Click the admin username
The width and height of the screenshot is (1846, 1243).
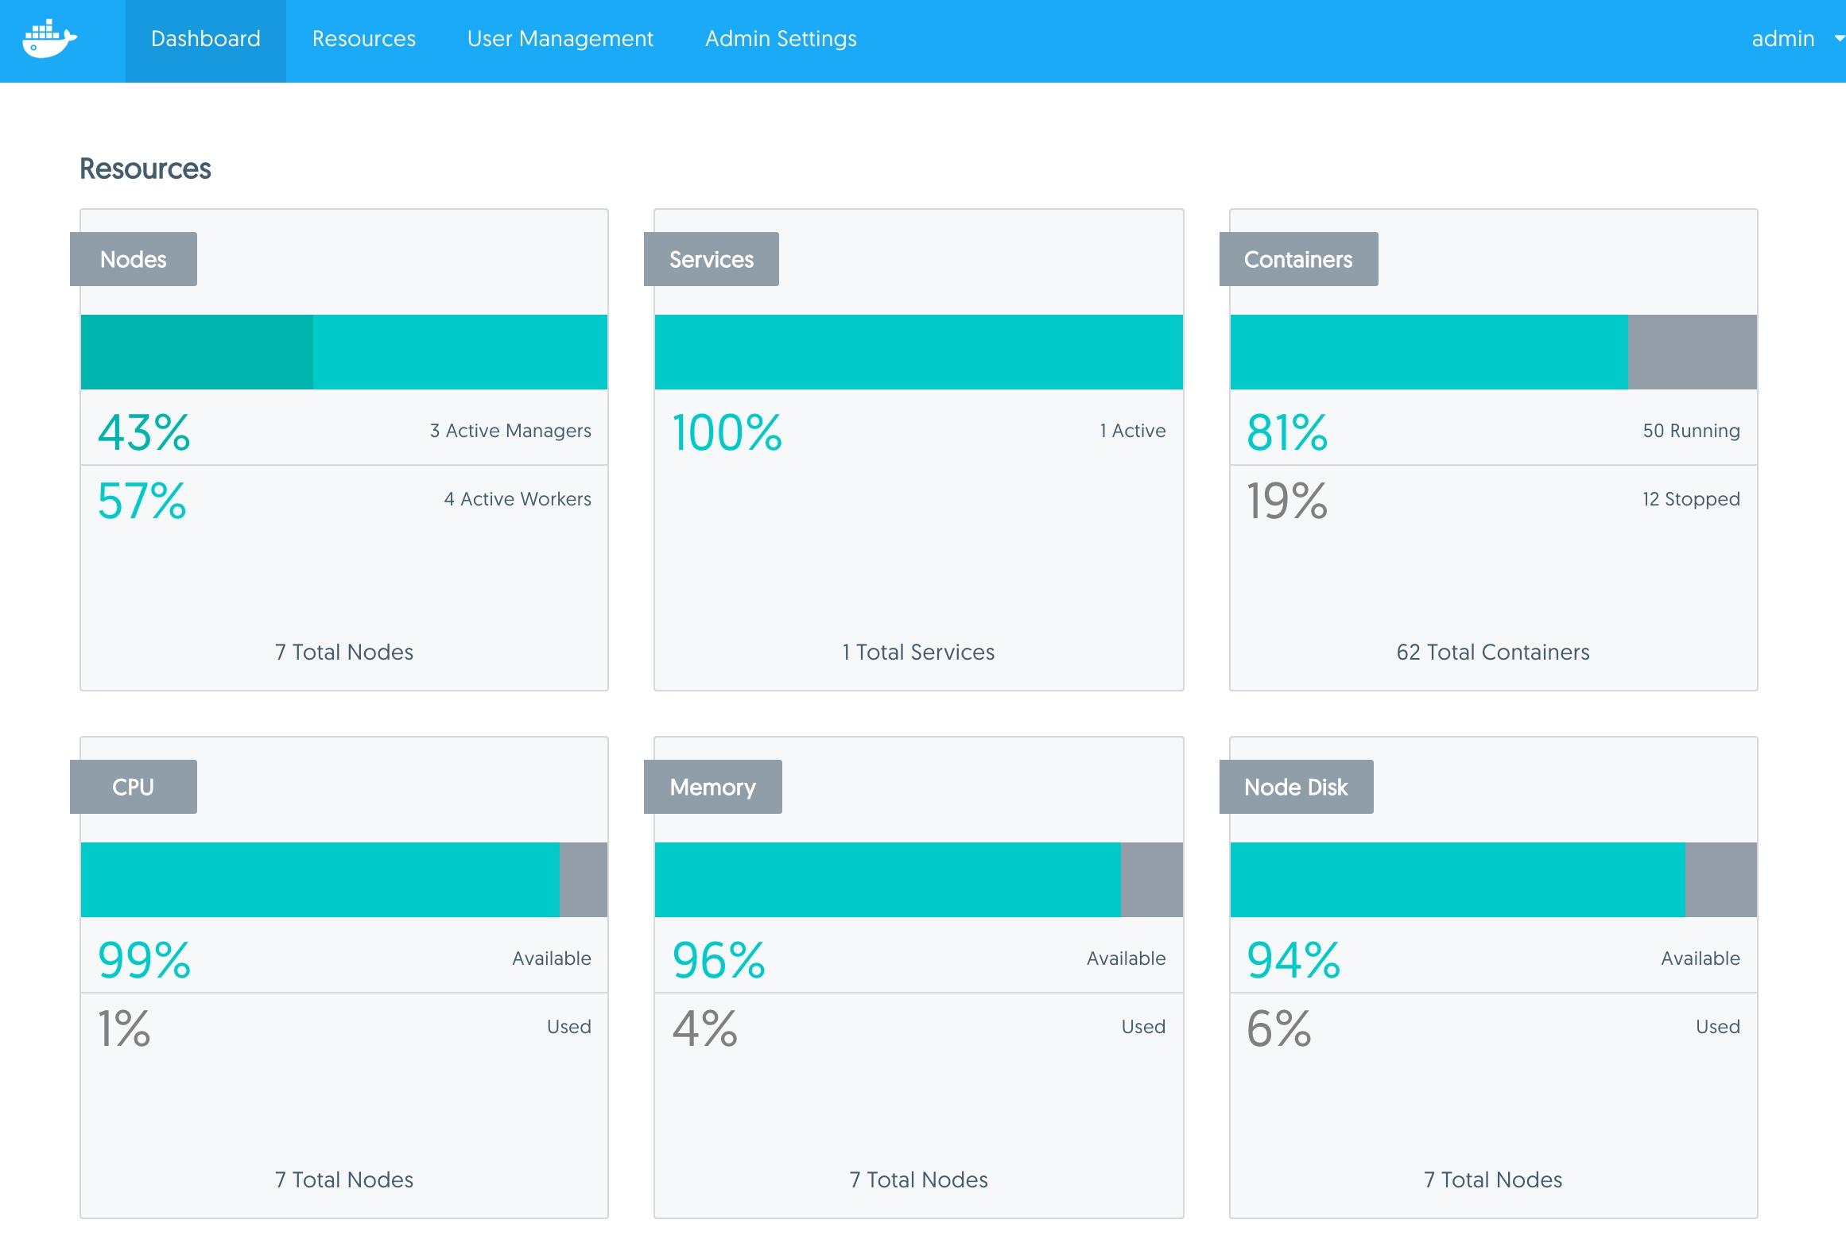1783,39
